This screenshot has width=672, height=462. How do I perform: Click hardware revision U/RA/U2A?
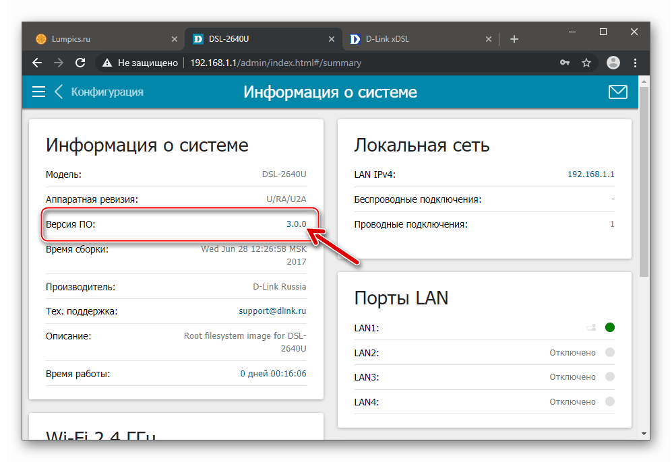click(x=286, y=199)
